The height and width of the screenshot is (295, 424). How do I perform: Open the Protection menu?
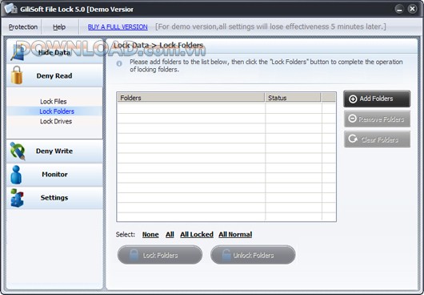[23, 26]
